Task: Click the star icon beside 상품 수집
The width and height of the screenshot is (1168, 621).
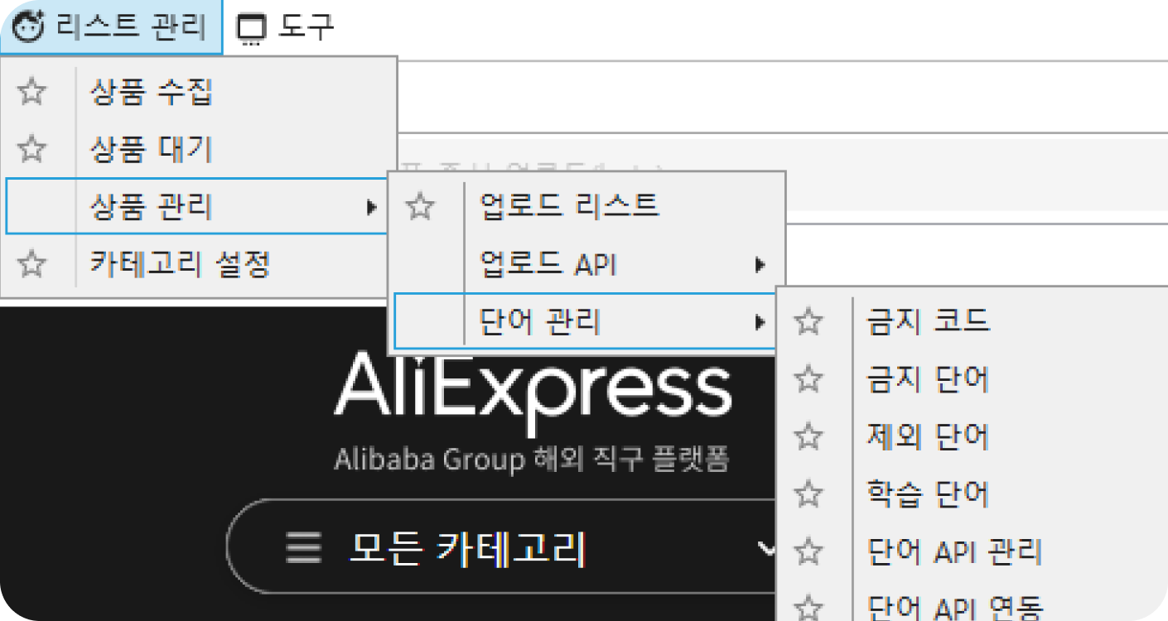Action: 31,92
